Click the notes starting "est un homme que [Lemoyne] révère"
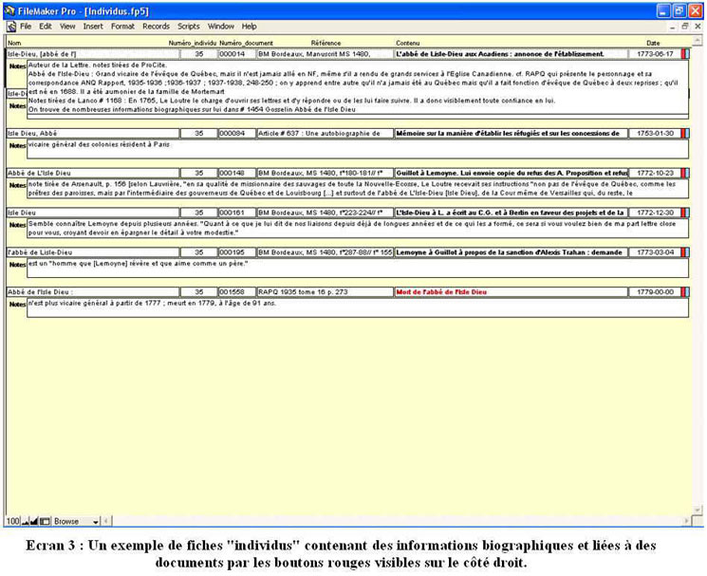The image size is (707, 576). pyautogui.click(x=358, y=269)
